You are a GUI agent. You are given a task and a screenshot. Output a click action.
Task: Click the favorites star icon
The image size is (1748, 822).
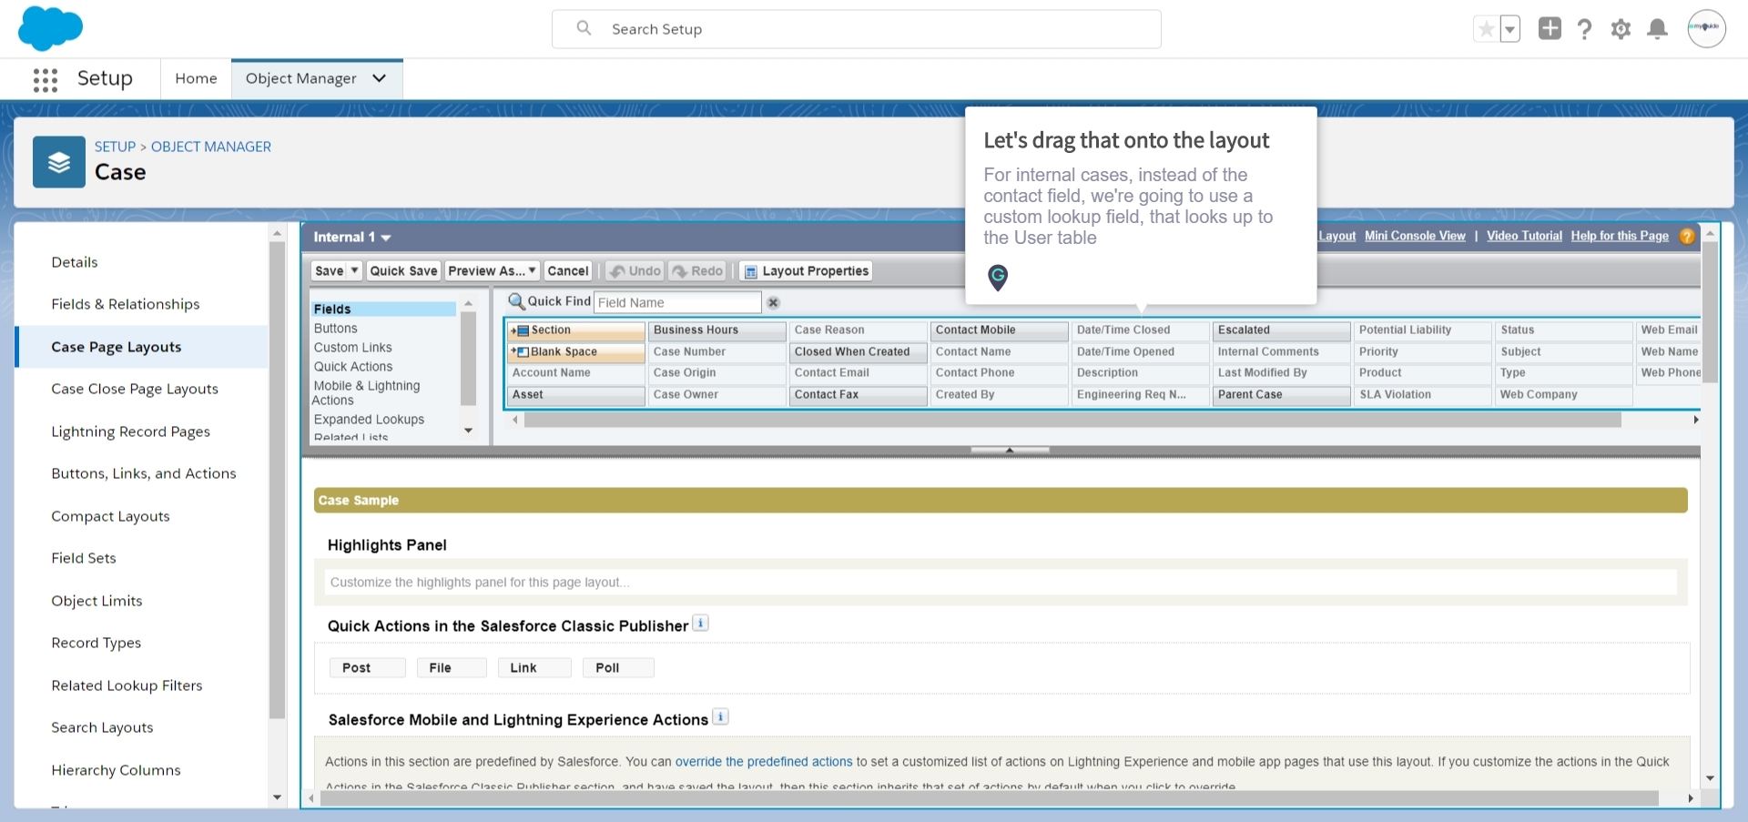point(1486,29)
